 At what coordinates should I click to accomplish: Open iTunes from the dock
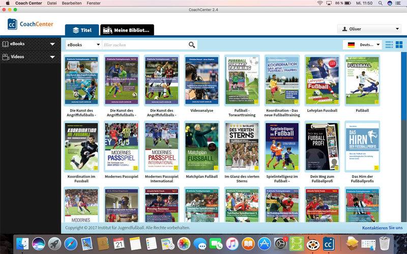click(232, 244)
